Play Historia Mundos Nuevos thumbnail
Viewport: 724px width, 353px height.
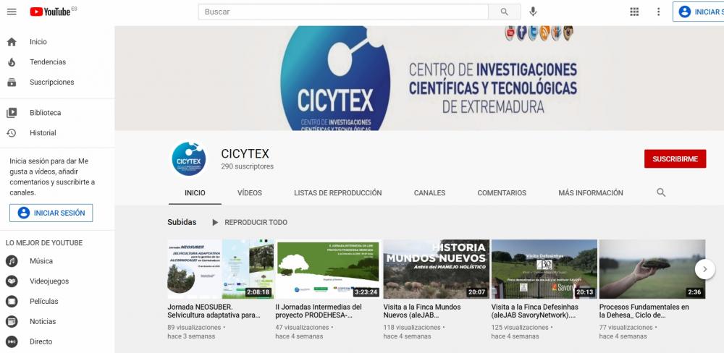coord(437,269)
